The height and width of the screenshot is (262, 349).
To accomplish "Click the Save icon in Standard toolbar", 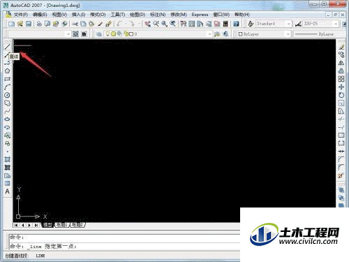I will pyautogui.click(x=29, y=24).
